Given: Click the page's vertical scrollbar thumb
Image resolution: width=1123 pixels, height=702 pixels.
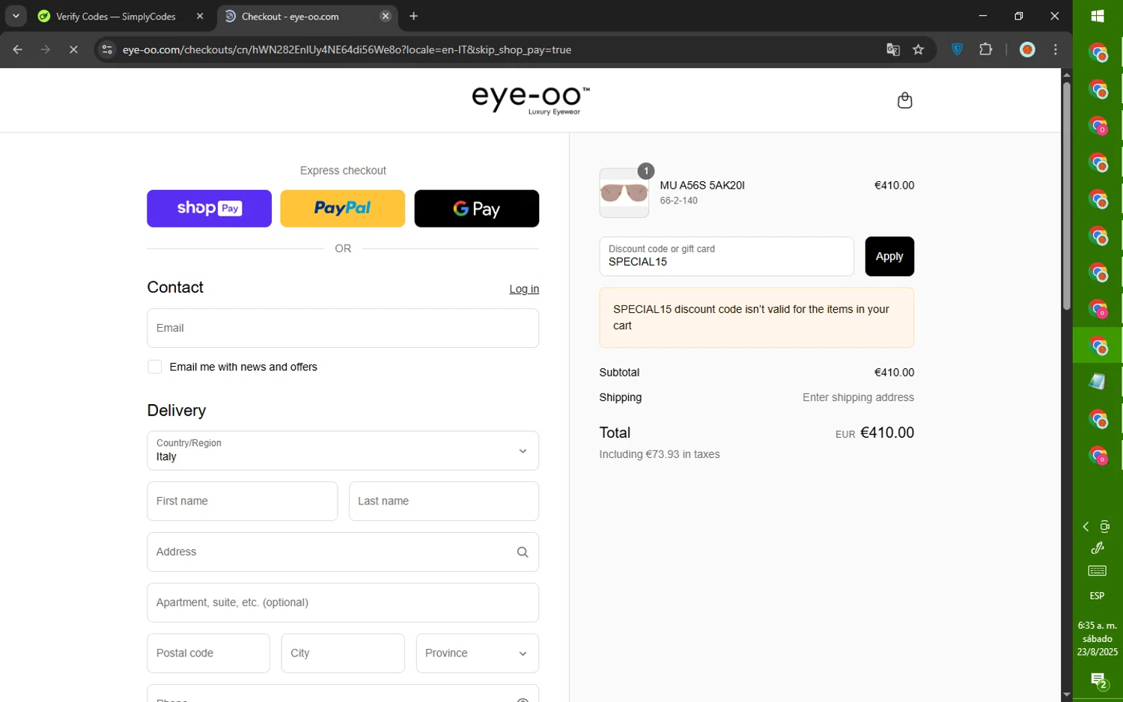Looking at the screenshot, I should coord(1066,195).
